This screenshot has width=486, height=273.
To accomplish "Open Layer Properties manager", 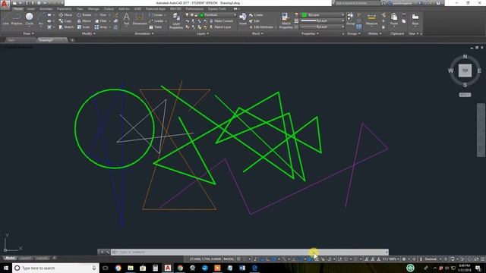I will (176, 21).
